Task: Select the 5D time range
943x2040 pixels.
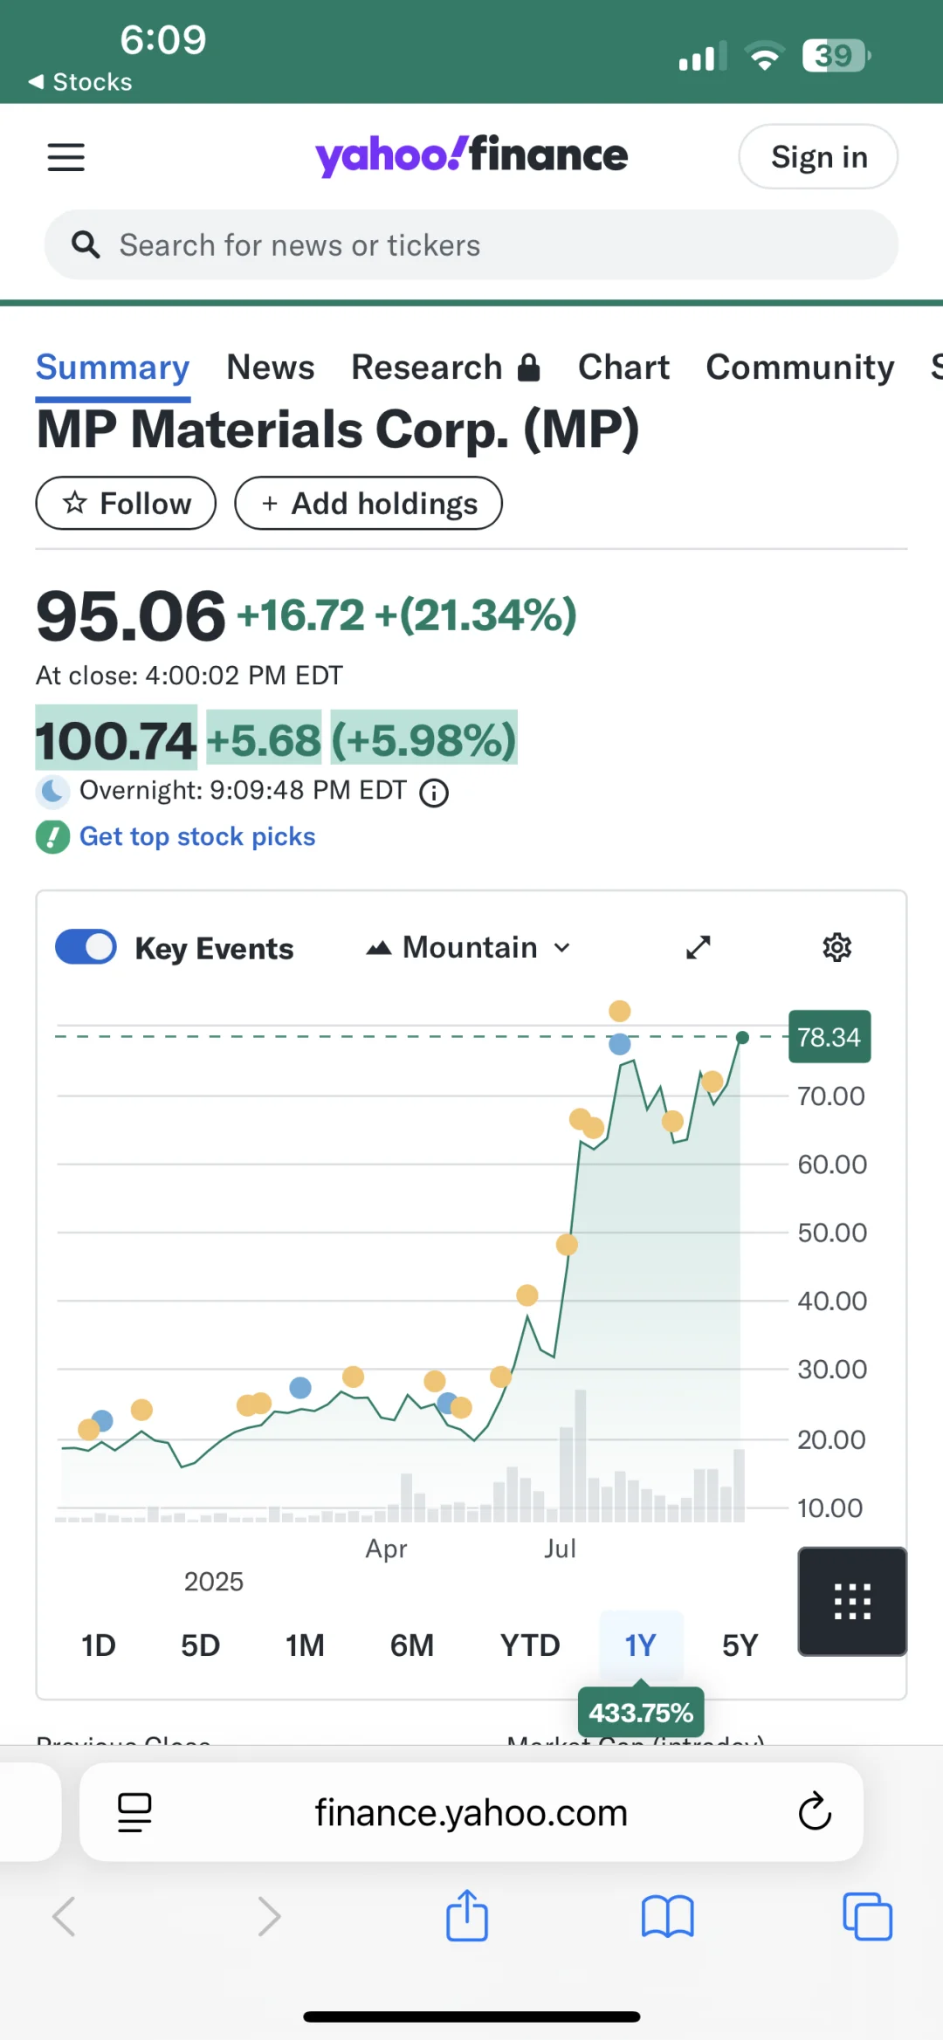Action: click(x=200, y=1645)
